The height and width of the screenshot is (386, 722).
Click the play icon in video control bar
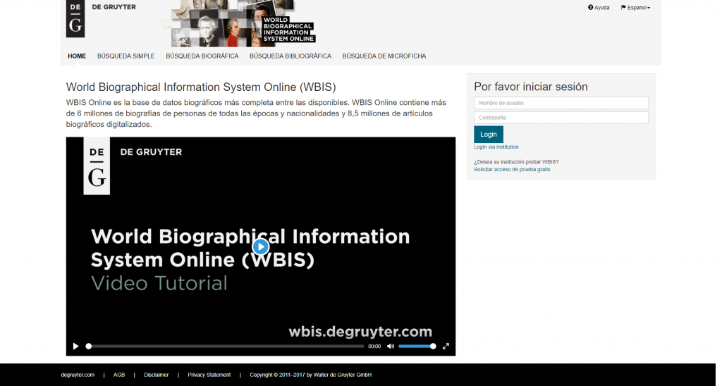[75, 347]
